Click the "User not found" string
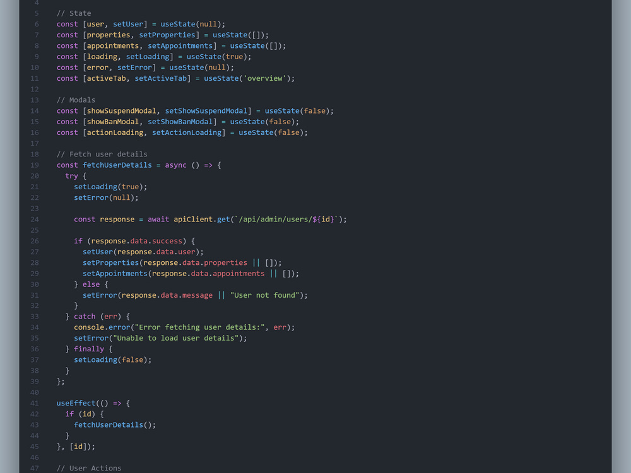Screen dimensions: 631x473 (x=265, y=296)
